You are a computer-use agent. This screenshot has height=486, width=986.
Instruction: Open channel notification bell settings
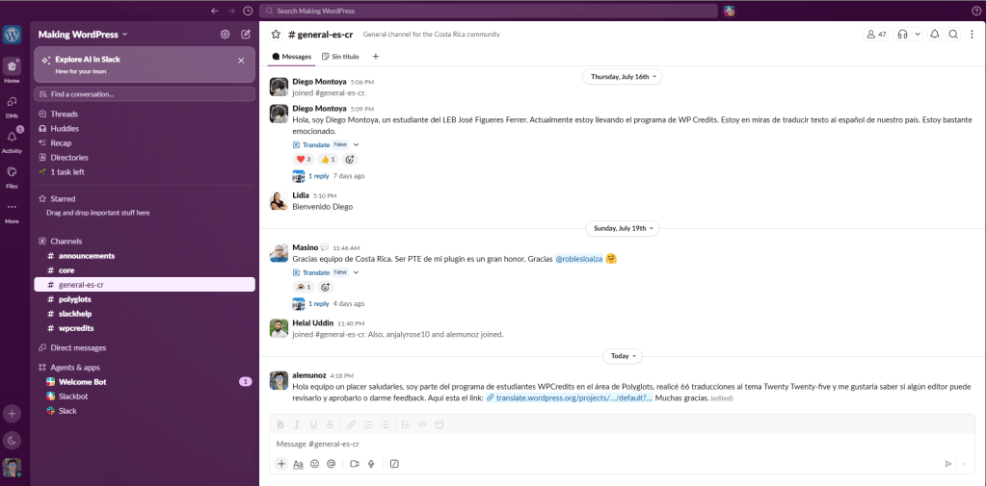coord(935,35)
